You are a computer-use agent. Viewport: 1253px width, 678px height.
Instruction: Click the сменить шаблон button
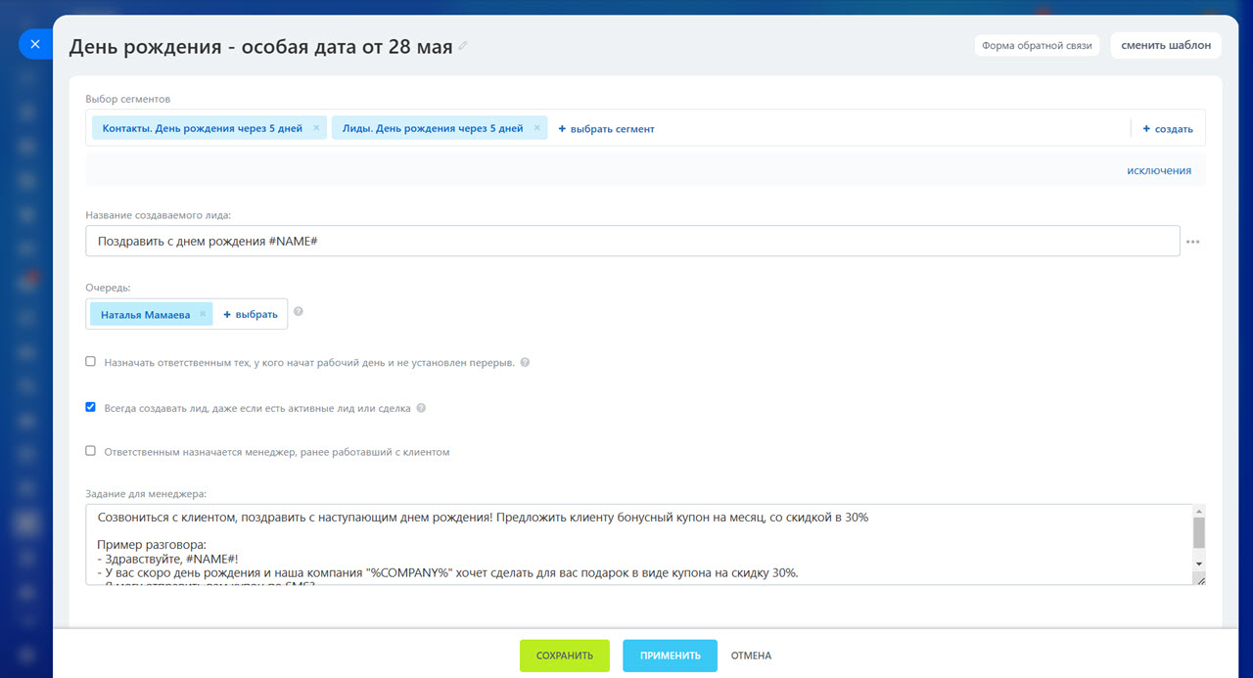[x=1166, y=45]
